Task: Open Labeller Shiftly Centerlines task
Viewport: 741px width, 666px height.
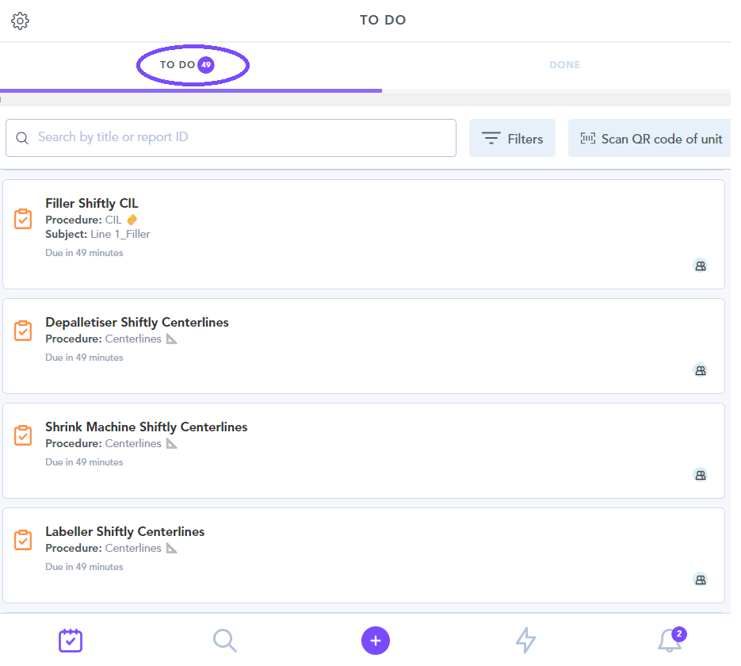Action: (125, 532)
